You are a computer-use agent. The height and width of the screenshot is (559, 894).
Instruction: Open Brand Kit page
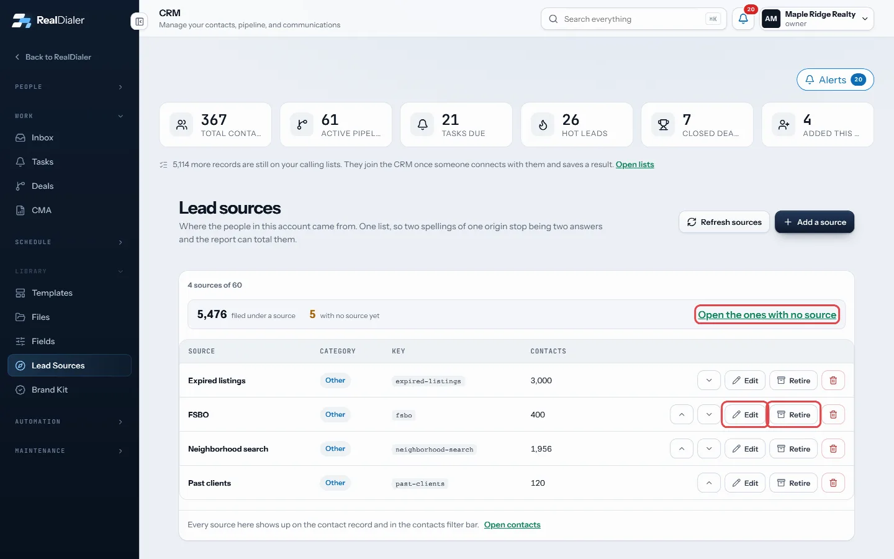coord(70,390)
